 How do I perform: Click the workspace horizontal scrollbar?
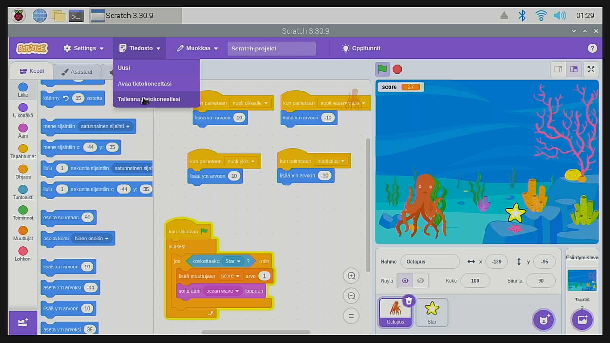[256, 332]
